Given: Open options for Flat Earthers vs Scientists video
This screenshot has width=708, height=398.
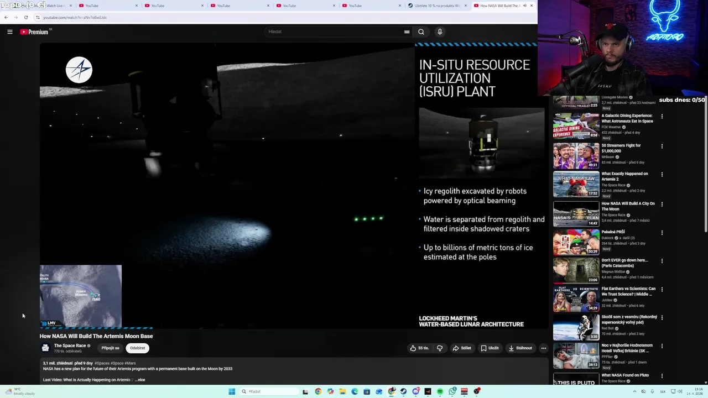Looking at the screenshot, I should click(x=662, y=290).
